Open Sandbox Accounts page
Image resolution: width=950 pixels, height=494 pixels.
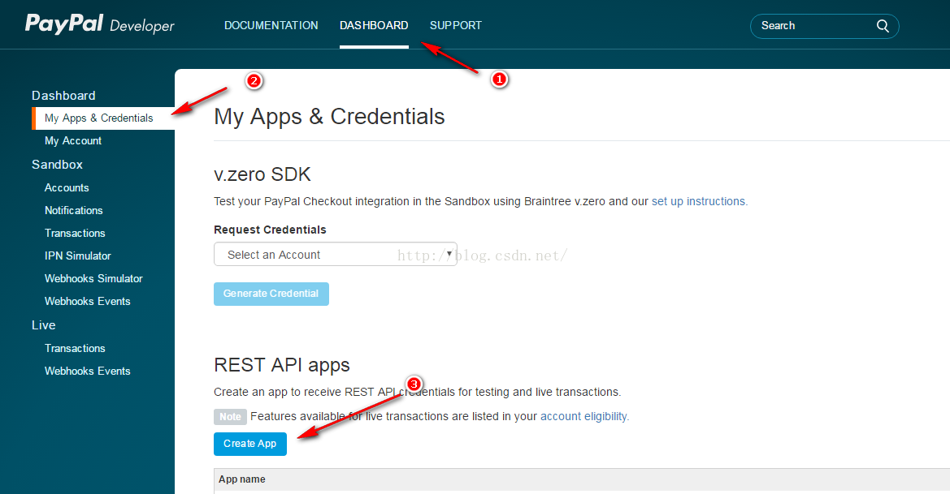coord(67,188)
